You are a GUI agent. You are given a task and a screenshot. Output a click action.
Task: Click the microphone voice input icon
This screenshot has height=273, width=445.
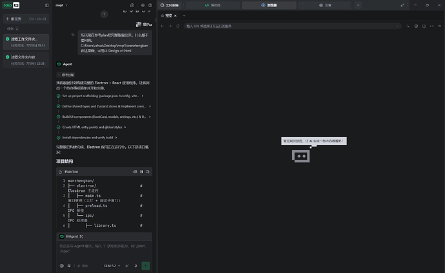[135, 266]
